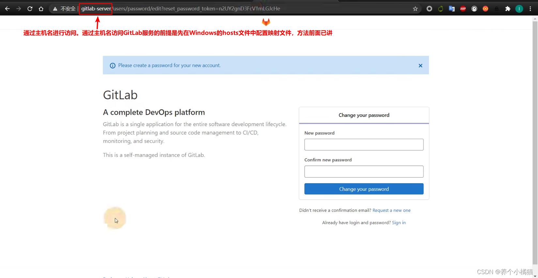Click the Sign in link
This screenshot has width=538, height=278.
[399, 223]
